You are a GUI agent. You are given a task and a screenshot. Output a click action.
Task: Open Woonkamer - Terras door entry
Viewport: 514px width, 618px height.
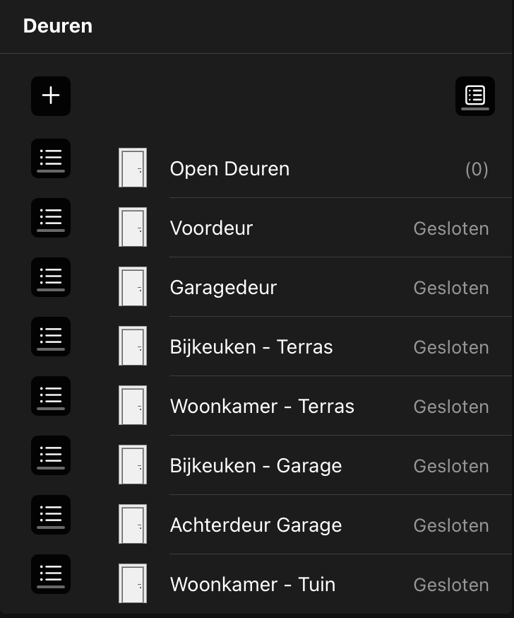(262, 407)
